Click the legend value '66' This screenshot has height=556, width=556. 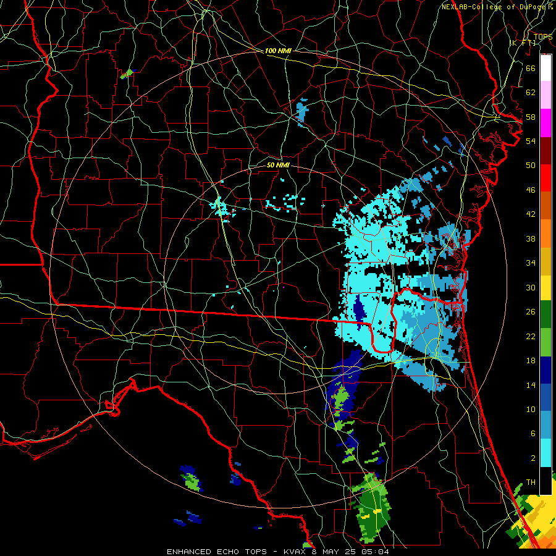pos(531,68)
